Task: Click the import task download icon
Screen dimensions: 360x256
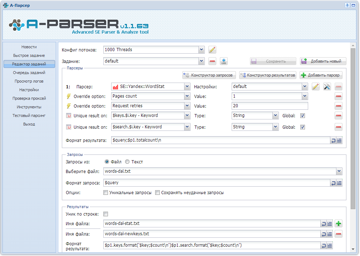Action: pyautogui.click(x=224, y=61)
